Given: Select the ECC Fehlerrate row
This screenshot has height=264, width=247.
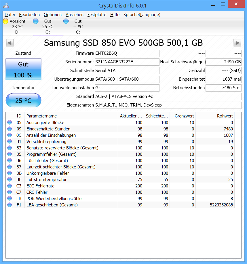Looking at the screenshot, I should click(120, 186).
